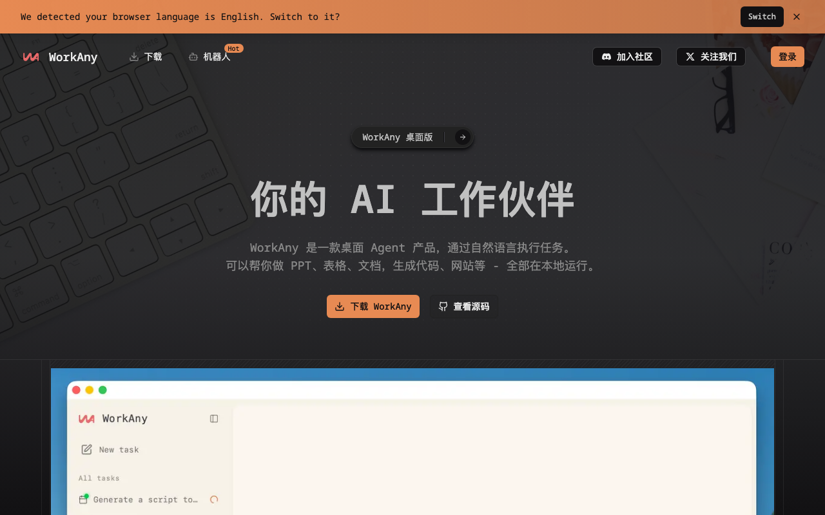Screen dimensions: 825x515
Task: Click the loading spinner beside the Generate task
Action: click(214, 500)
